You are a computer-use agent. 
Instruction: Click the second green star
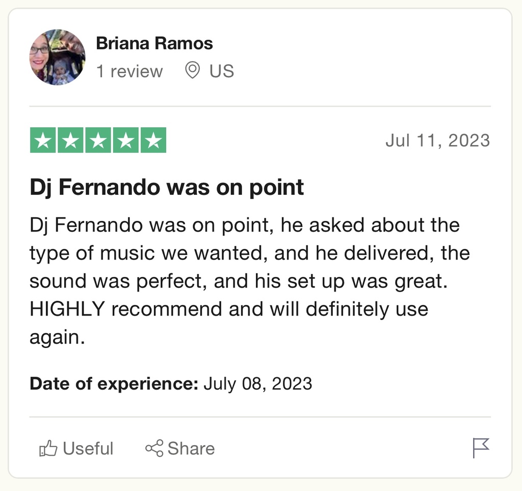[70, 140]
